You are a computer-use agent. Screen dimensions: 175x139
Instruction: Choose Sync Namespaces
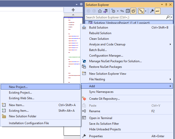coord(127,92)
